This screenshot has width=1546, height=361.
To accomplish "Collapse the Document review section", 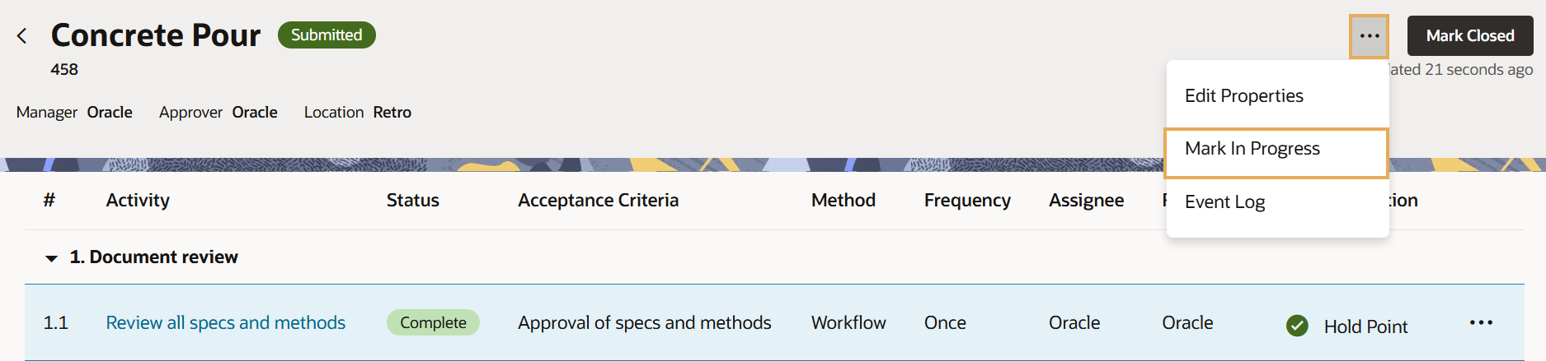I will point(51,258).
